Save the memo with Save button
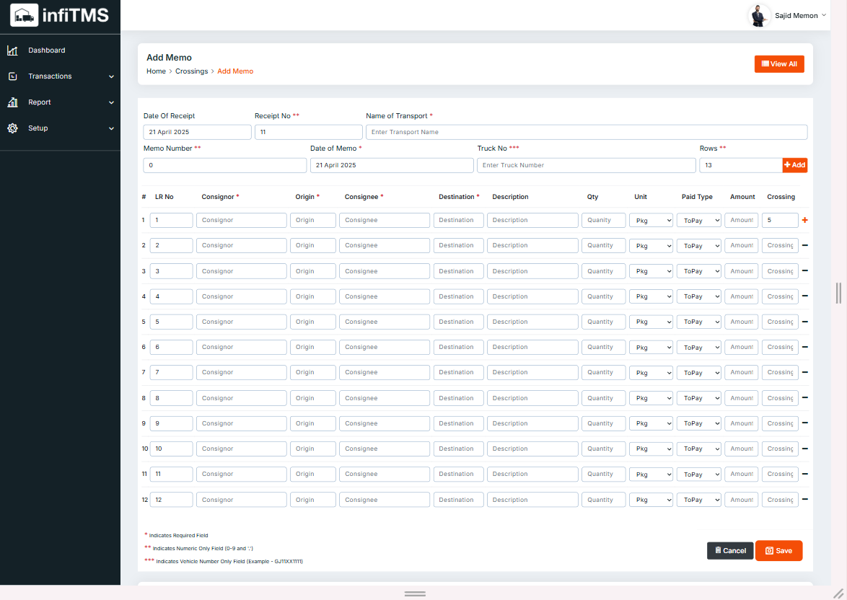 click(x=778, y=550)
